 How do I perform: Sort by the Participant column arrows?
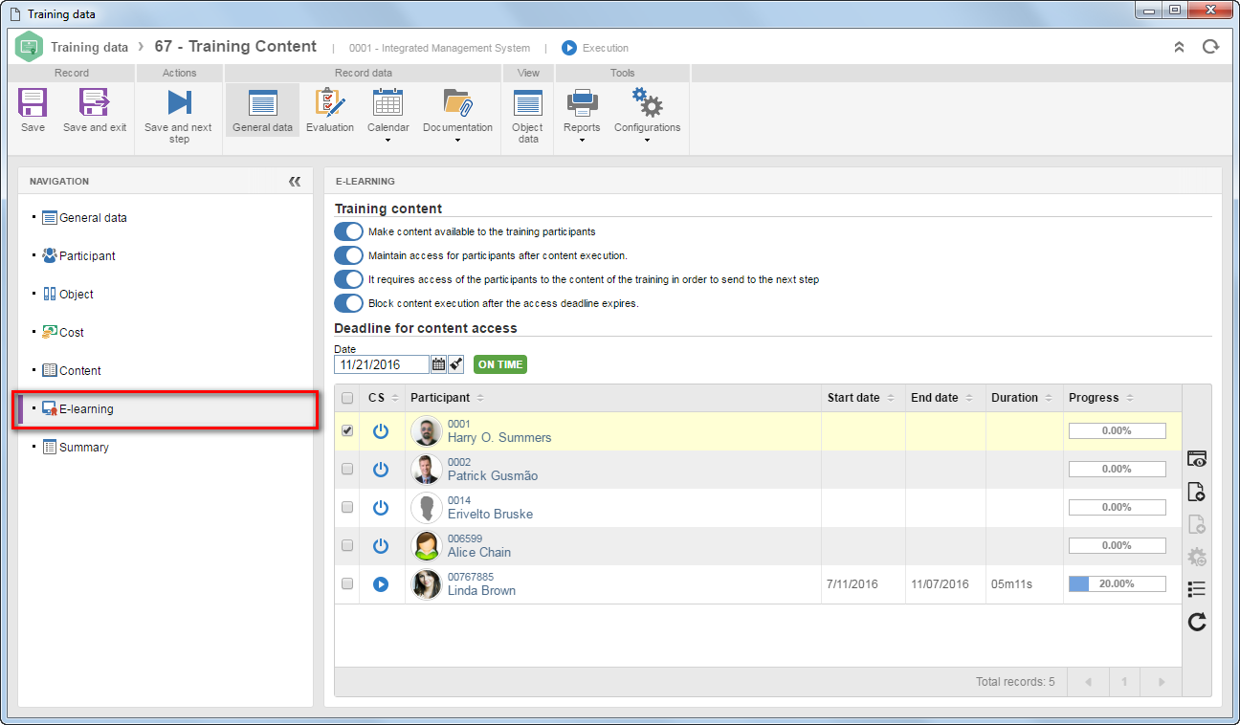coord(480,398)
